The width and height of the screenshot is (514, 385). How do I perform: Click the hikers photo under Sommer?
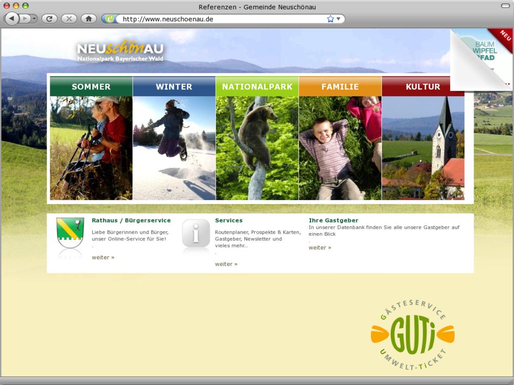91,148
